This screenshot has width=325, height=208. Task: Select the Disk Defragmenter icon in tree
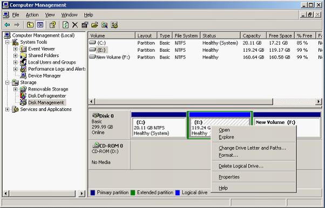pyautogui.click(x=23, y=96)
